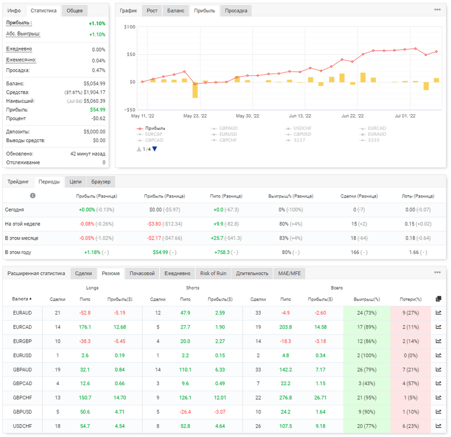
Task: Toggle the 3233 legend entry
Action: click(369, 140)
